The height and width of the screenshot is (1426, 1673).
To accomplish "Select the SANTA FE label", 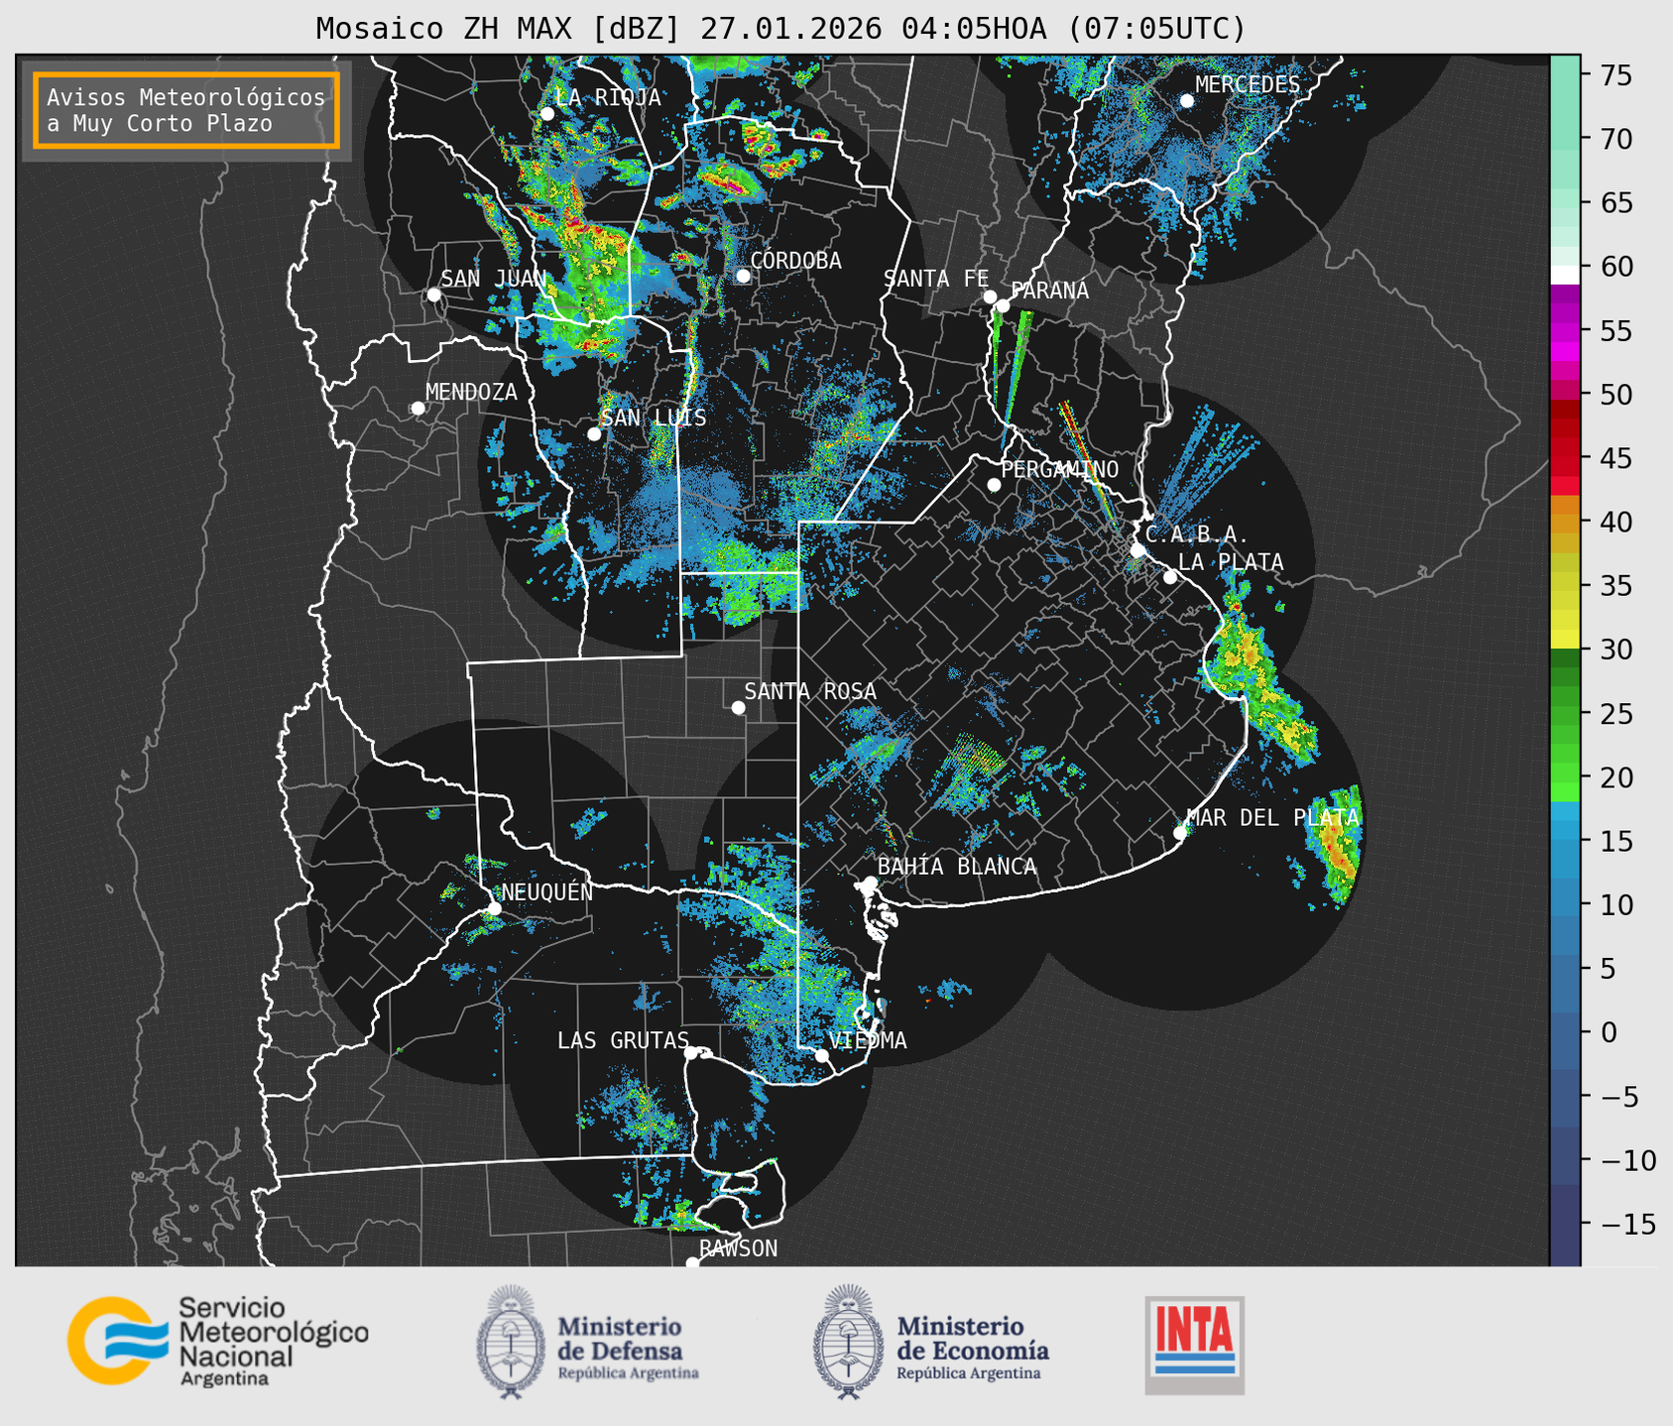I will (x=936, y=279).
